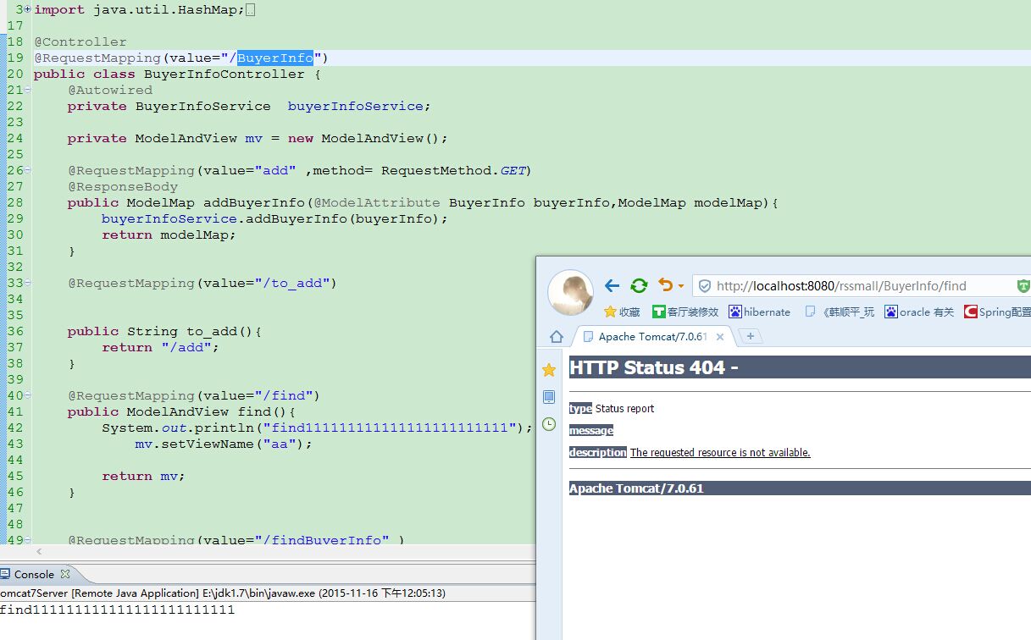Screen dimensions: 1031x640
Task: Open the 《韩顺平_玩 bookmark
Action: coord(840,312)
